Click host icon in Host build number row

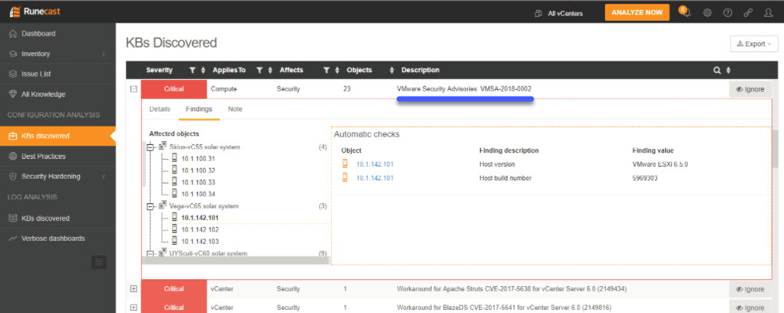(x=345, y=177)
